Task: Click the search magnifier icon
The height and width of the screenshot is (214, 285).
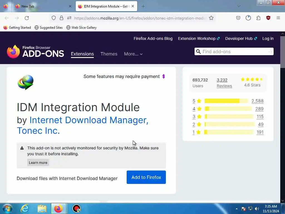Action: (198, 52)
